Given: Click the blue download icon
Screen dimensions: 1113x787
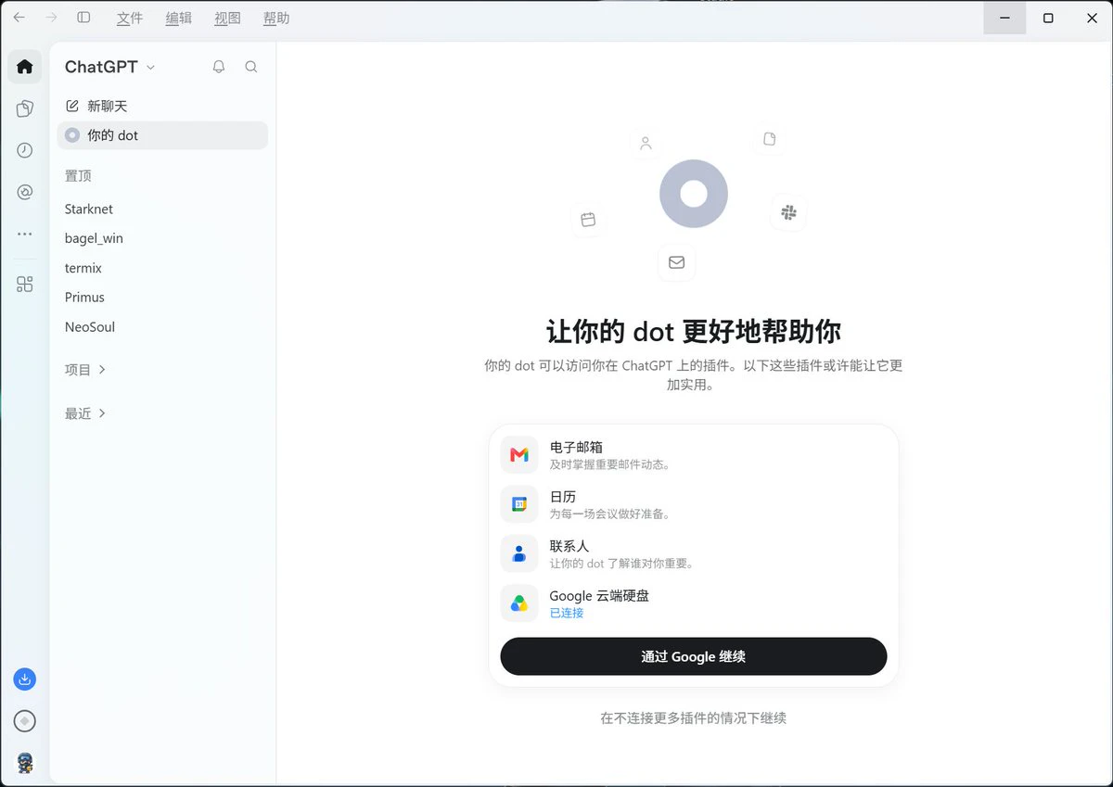Looking at the screenshot, I should [25, 679].
